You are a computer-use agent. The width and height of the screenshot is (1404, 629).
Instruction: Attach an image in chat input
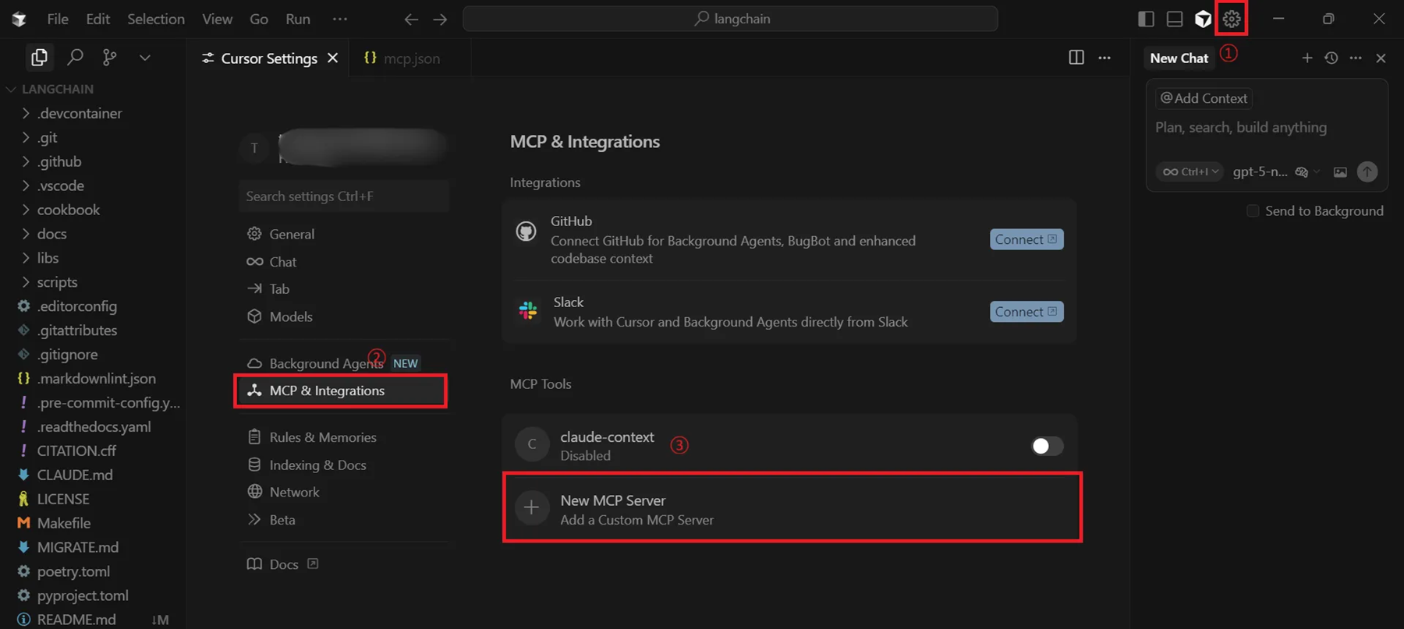coord(1340,172)
